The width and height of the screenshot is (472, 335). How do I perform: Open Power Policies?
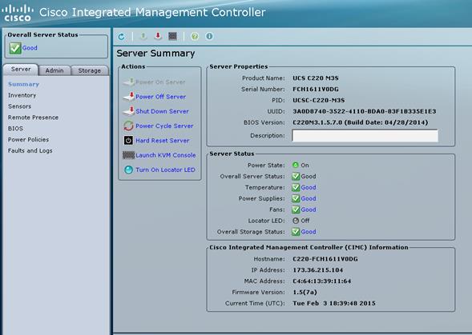[28, 140]
